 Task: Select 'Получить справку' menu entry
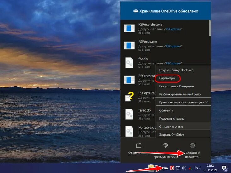[x=183, y=119]
